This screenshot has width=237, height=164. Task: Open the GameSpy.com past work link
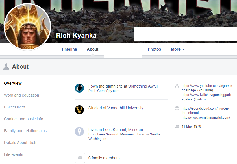[108, 91]
